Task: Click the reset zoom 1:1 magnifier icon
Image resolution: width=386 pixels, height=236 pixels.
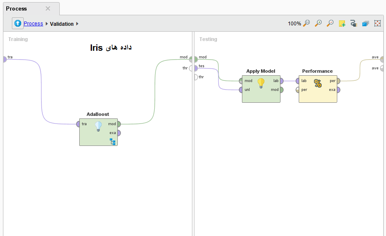Action: pyautogui.click(x=306, y=24)
